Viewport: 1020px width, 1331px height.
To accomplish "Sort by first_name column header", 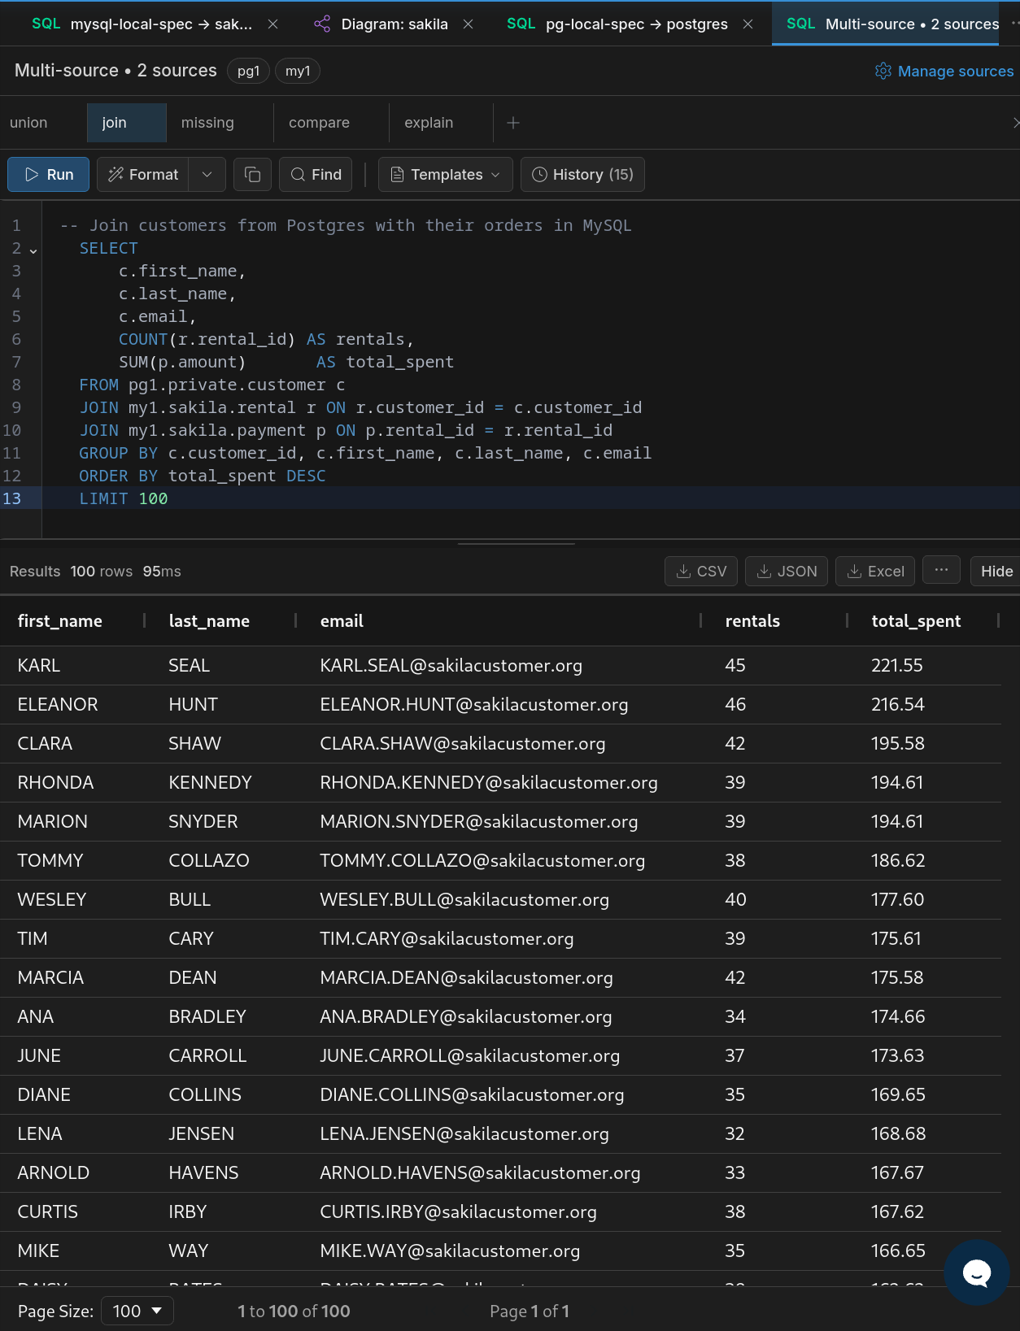I will tap(60, 621).
